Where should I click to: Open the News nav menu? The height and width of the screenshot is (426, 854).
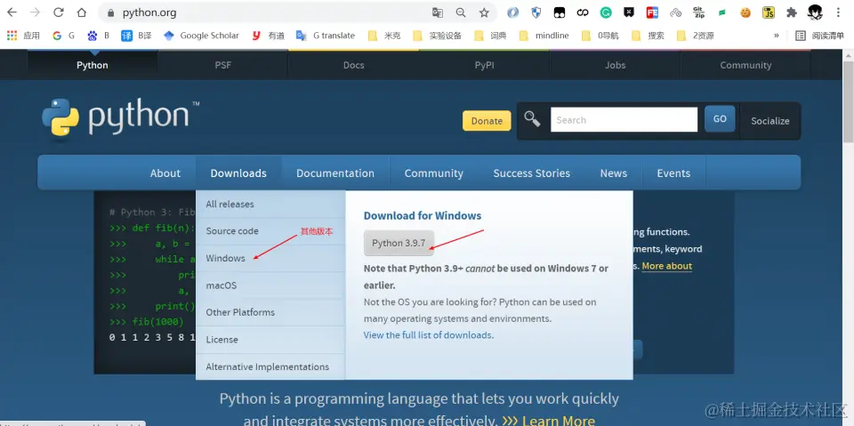(x=613, y=173)
